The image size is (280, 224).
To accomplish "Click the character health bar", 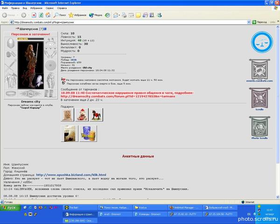I will click(30, 39).
